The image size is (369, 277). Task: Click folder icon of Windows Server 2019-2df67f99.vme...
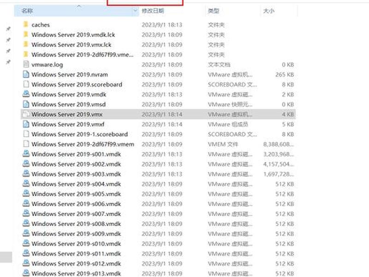click(26, 54)
